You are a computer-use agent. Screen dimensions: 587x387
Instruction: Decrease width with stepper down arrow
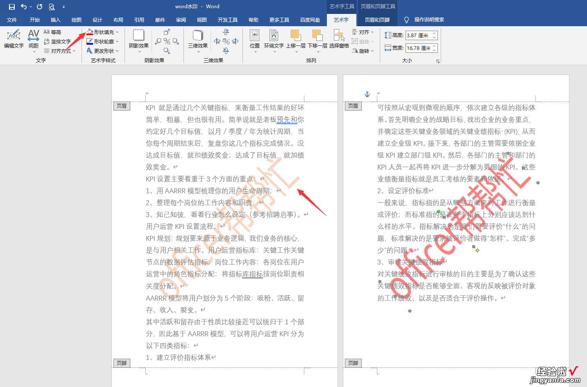click(435, 50)
